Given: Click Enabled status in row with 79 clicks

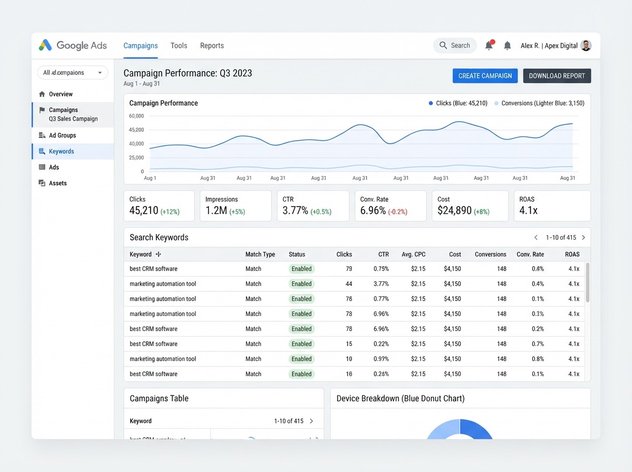Looking at the screenshot, I should point(302,269).
